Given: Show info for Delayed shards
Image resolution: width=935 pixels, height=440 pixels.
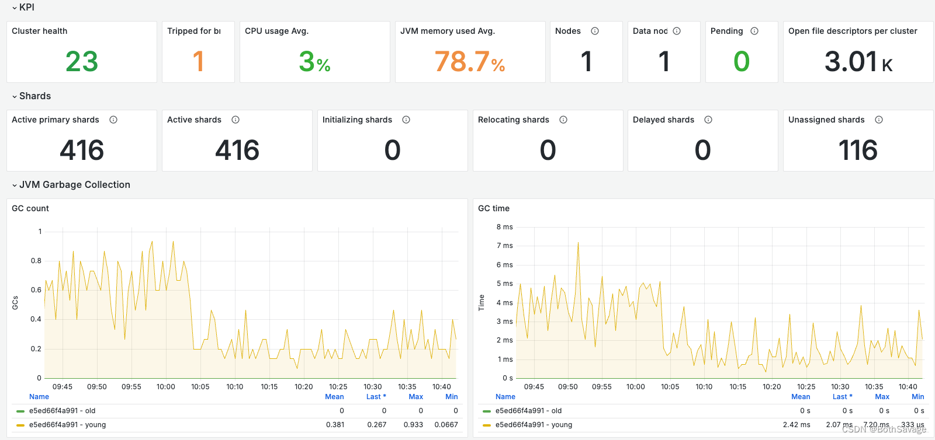Looking at the screenshot, I should point(708,120).
